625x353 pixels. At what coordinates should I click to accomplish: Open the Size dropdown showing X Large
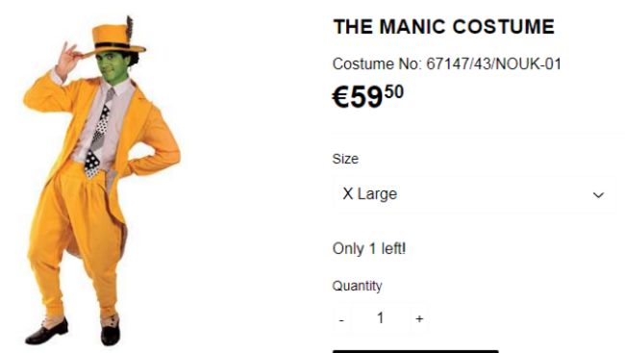(x=474, y=194)
